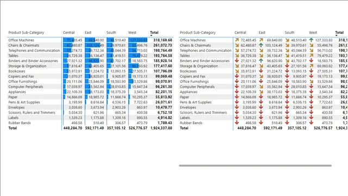Screen dimensions: 348x196
Task: Select Pens & Art Supplies in left table
Action: (24, 102)
